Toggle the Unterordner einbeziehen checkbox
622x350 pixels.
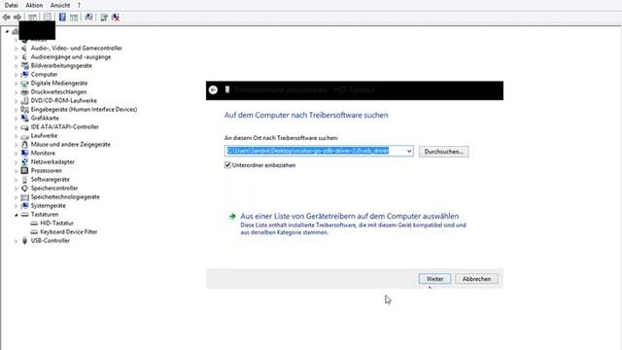click(227, 164)
